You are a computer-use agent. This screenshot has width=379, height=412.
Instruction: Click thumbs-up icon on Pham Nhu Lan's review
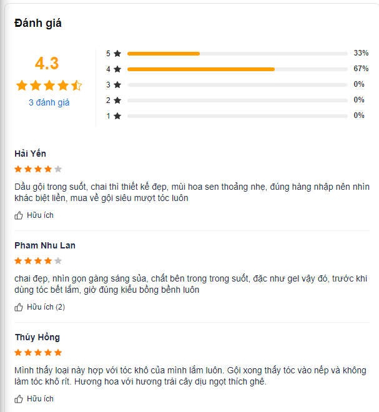(18, 307)
